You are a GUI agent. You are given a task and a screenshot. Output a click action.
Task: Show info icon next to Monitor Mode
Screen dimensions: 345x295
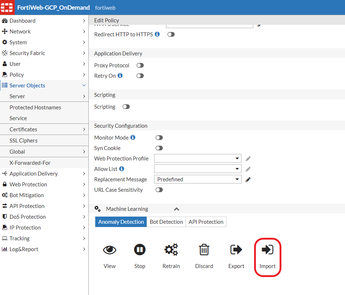pyautogui.click(x=133, y=137)
